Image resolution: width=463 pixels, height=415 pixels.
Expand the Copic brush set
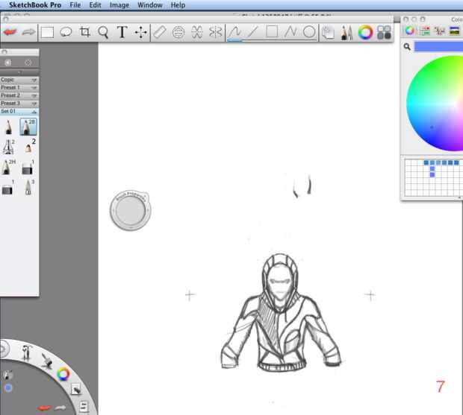(x=19, y=80)
